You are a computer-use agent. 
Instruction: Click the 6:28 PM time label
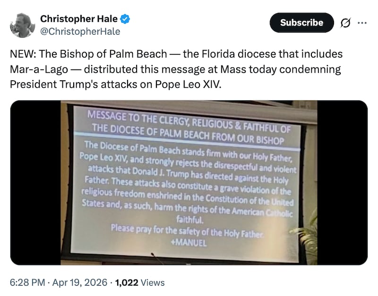pos(26,282)
